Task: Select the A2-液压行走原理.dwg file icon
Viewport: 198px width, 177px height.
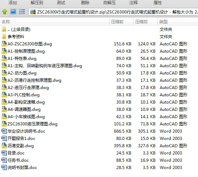Action: point(4,87)
